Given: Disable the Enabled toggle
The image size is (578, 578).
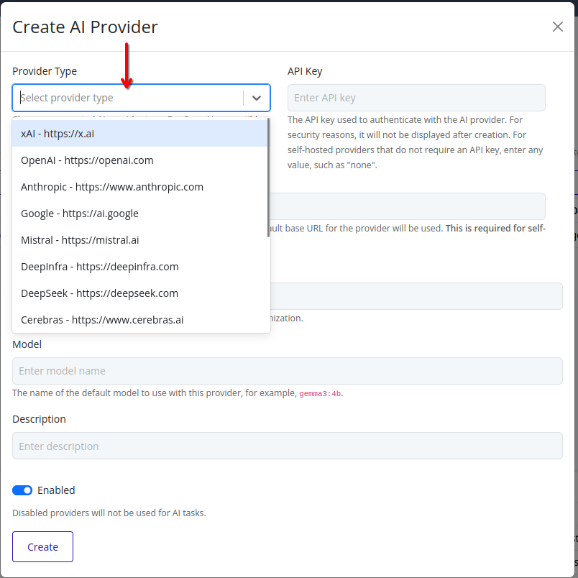Looking at the screenshot, I should point(22,490).
